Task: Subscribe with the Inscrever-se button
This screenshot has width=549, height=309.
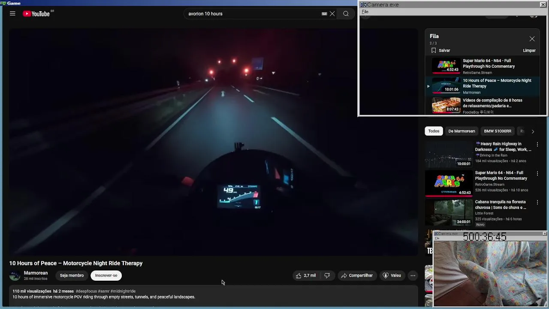Action: point(106,276)
